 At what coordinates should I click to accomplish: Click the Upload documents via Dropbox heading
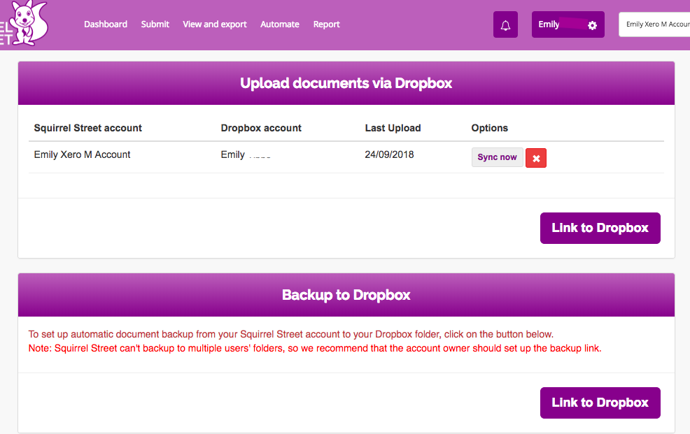pyautogui.click(x=346, y=83)
